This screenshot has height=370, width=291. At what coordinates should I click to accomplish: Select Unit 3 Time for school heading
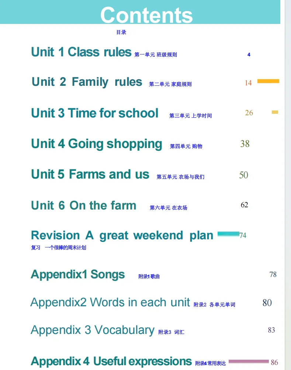[95, 113]
